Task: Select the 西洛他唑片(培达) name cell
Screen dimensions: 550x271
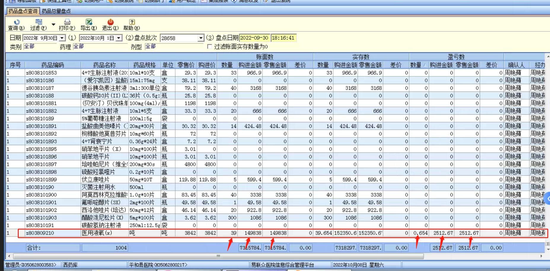Action: pyautogui.click(x=105, y=210)
